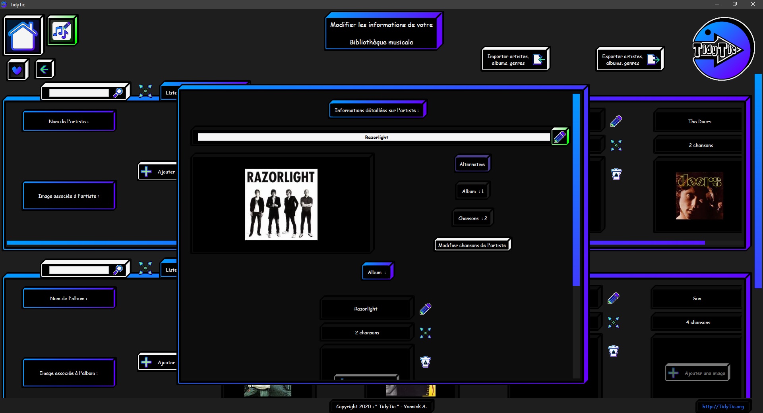Click Nom de l'album label
Image resolution: width=763 pixels, height=413 pixels.
[69, 298]
